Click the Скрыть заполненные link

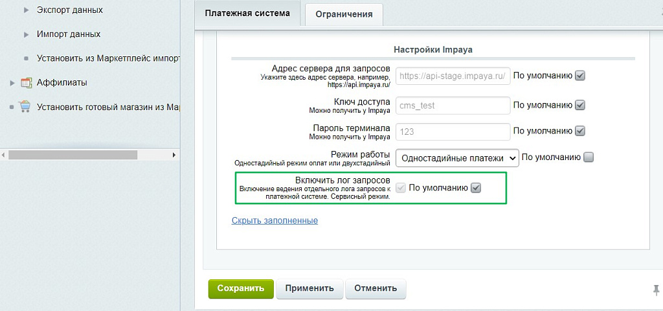[x=275, y=220]
